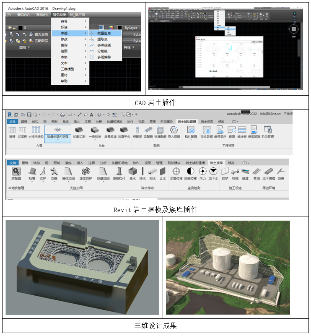Click the 排桩 tool in Revit ribbon
Viewport: 311px width, 336px height.
pos(12,132)
